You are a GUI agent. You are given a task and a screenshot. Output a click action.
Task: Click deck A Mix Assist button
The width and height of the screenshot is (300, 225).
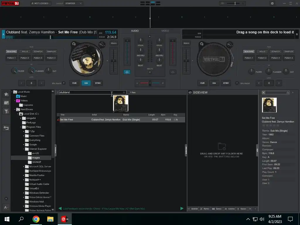tap(64, 83)
